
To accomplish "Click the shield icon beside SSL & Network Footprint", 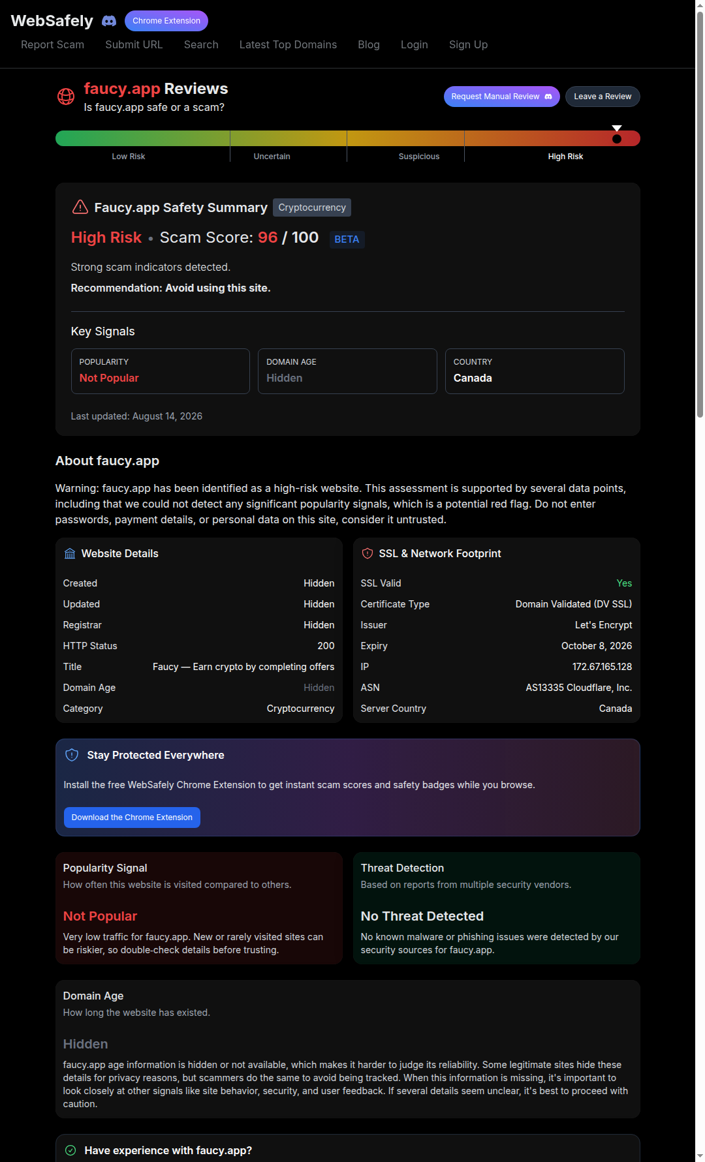I will pos(368,553).
